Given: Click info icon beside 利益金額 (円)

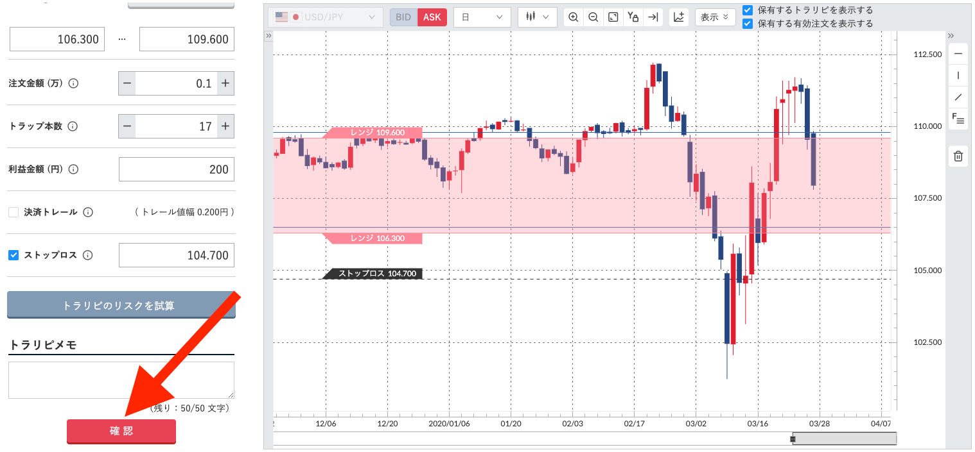Looking at the screenshot, I should 73,169.
